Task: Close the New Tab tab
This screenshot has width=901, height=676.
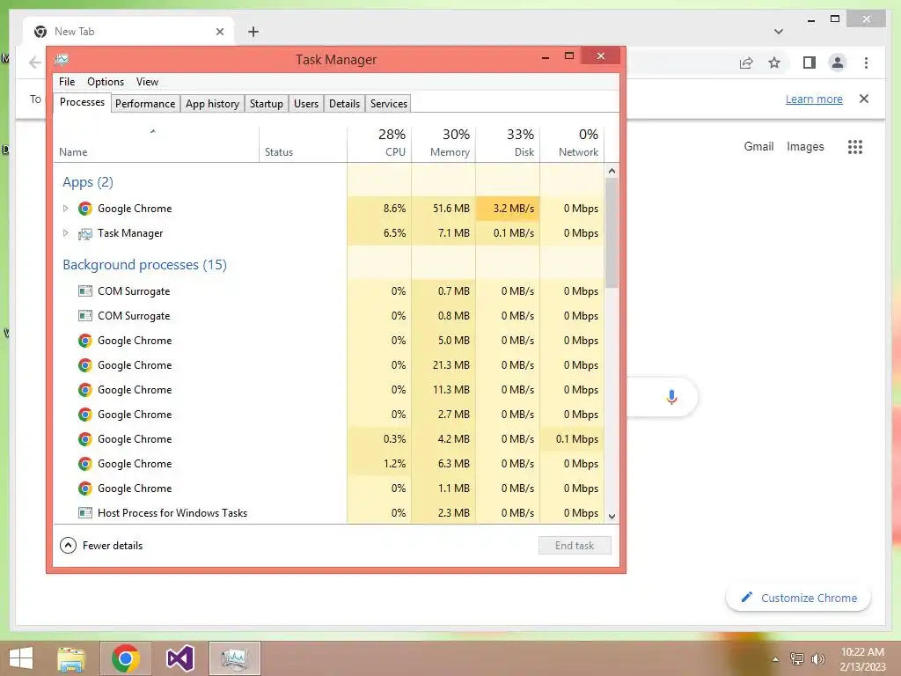Action: tap(219, 32)
